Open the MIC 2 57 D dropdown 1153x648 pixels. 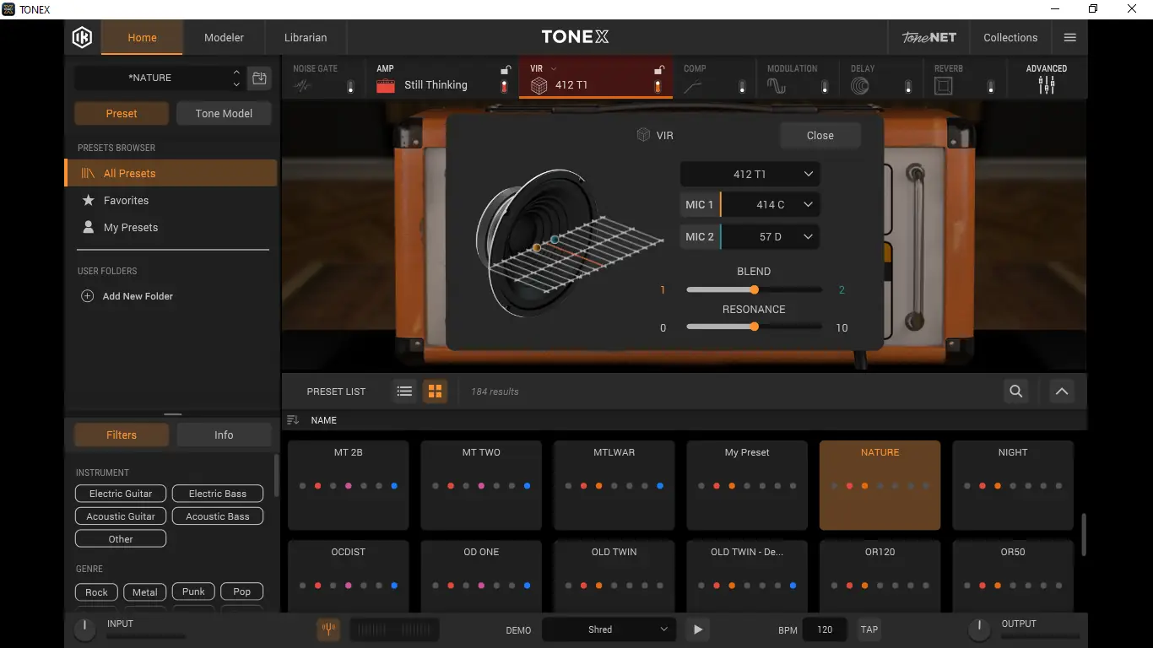pos(770,236)
